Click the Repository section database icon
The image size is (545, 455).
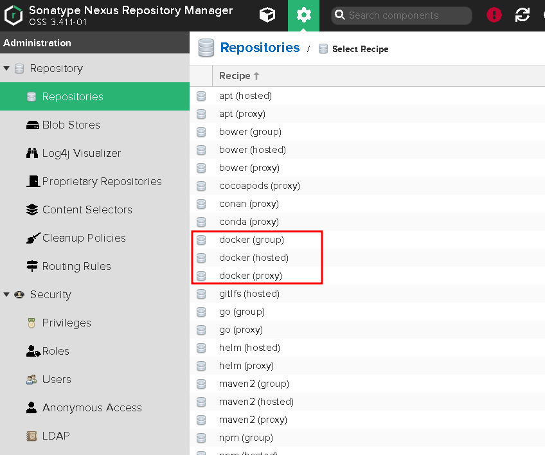[x=19, y=69]
